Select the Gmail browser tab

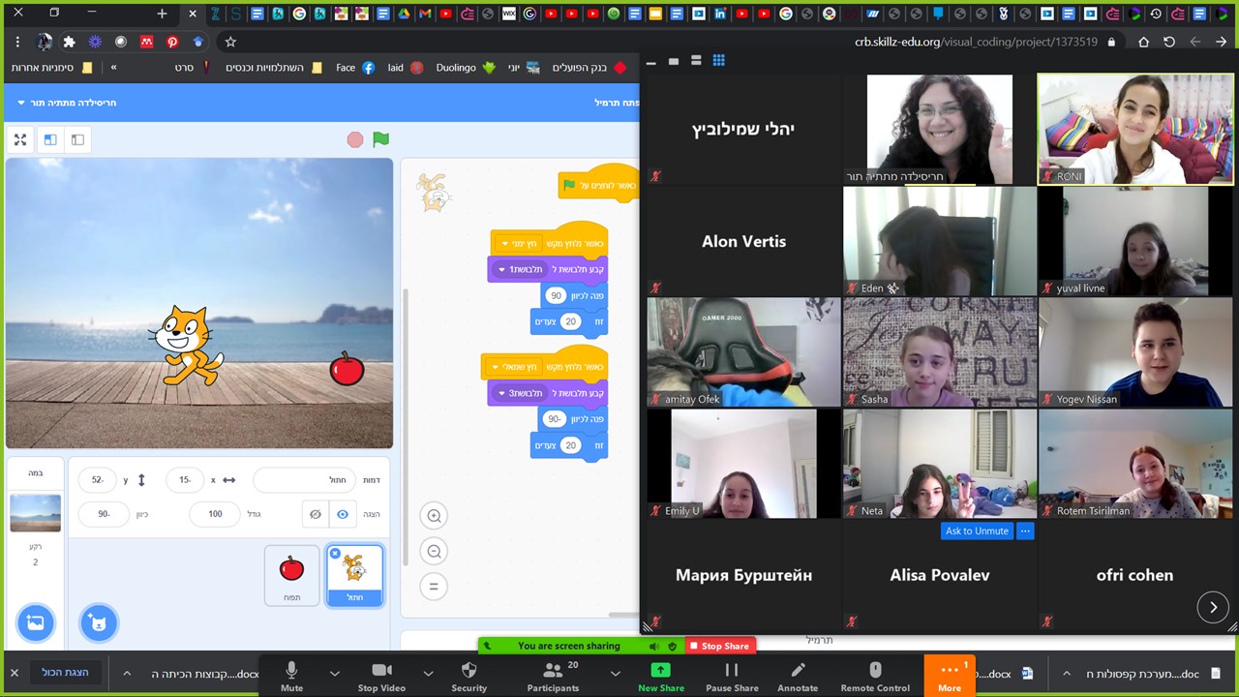[x=425, y=14]
